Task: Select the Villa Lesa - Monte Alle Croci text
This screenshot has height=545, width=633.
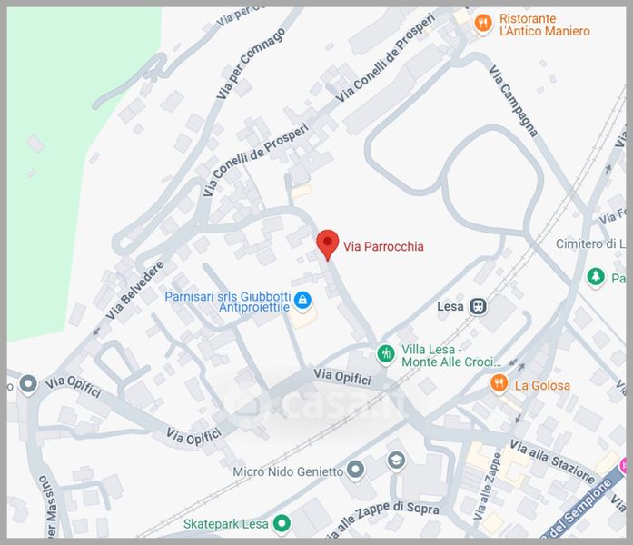Action: (x=451, y=356)
